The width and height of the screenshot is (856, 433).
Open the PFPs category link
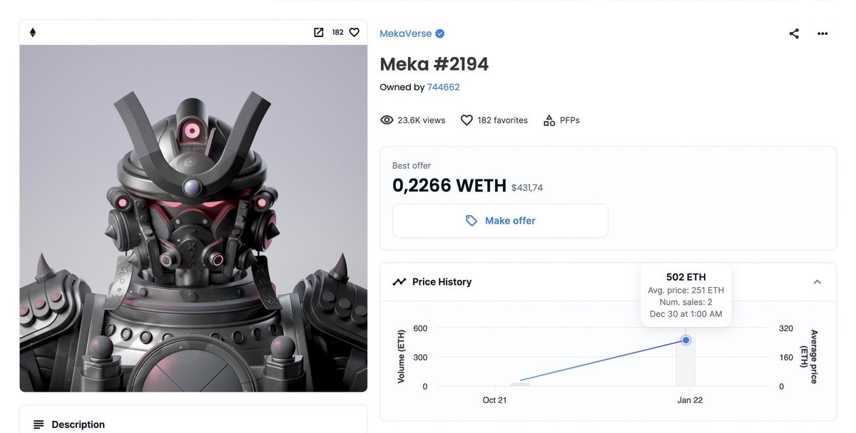pos(570,120)
